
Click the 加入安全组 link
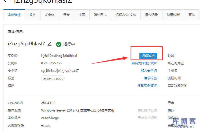pos(149,71)
